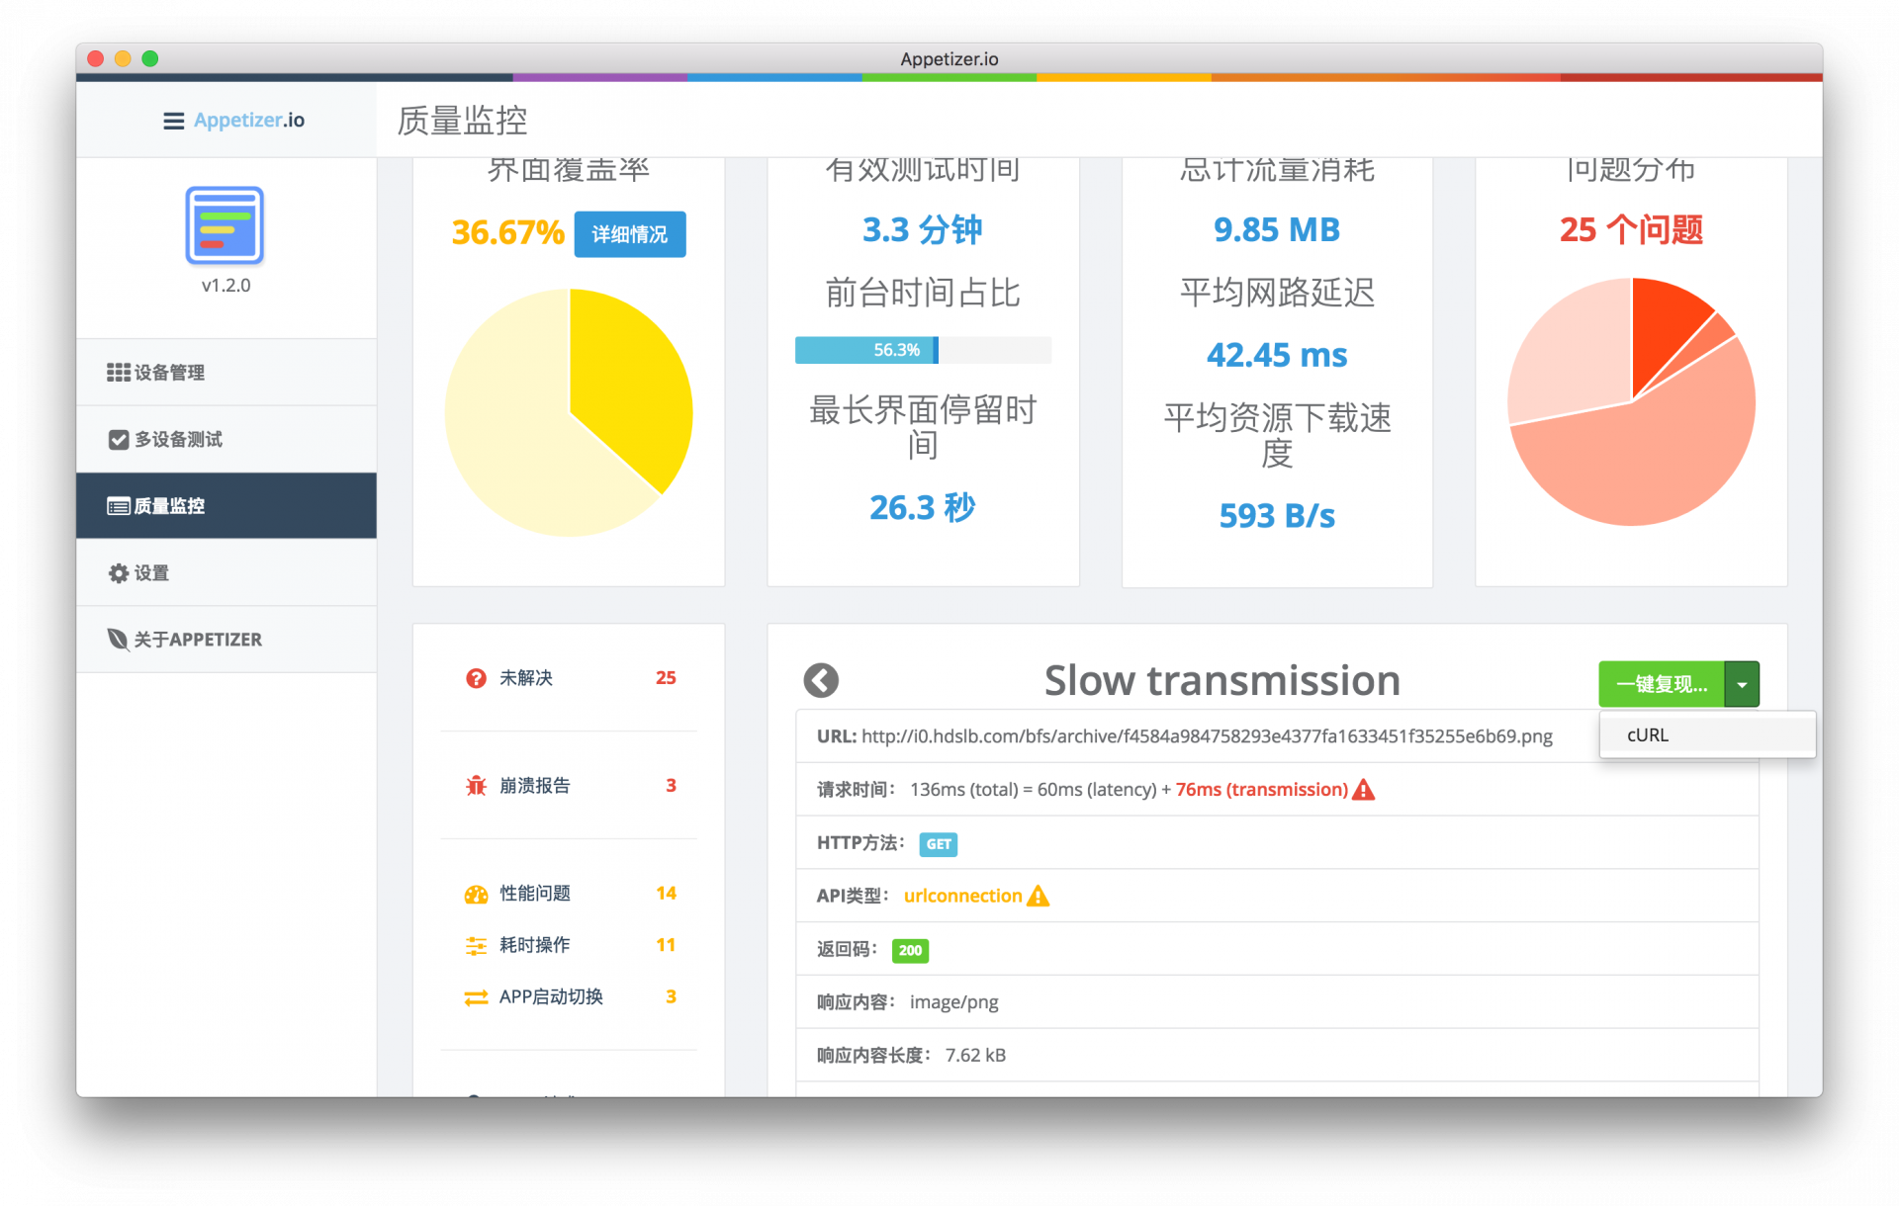Viewport: 1899px width, 1206px height.
Task: Click the red warning icon after transmission
Action: click(x=1364, y=790)
